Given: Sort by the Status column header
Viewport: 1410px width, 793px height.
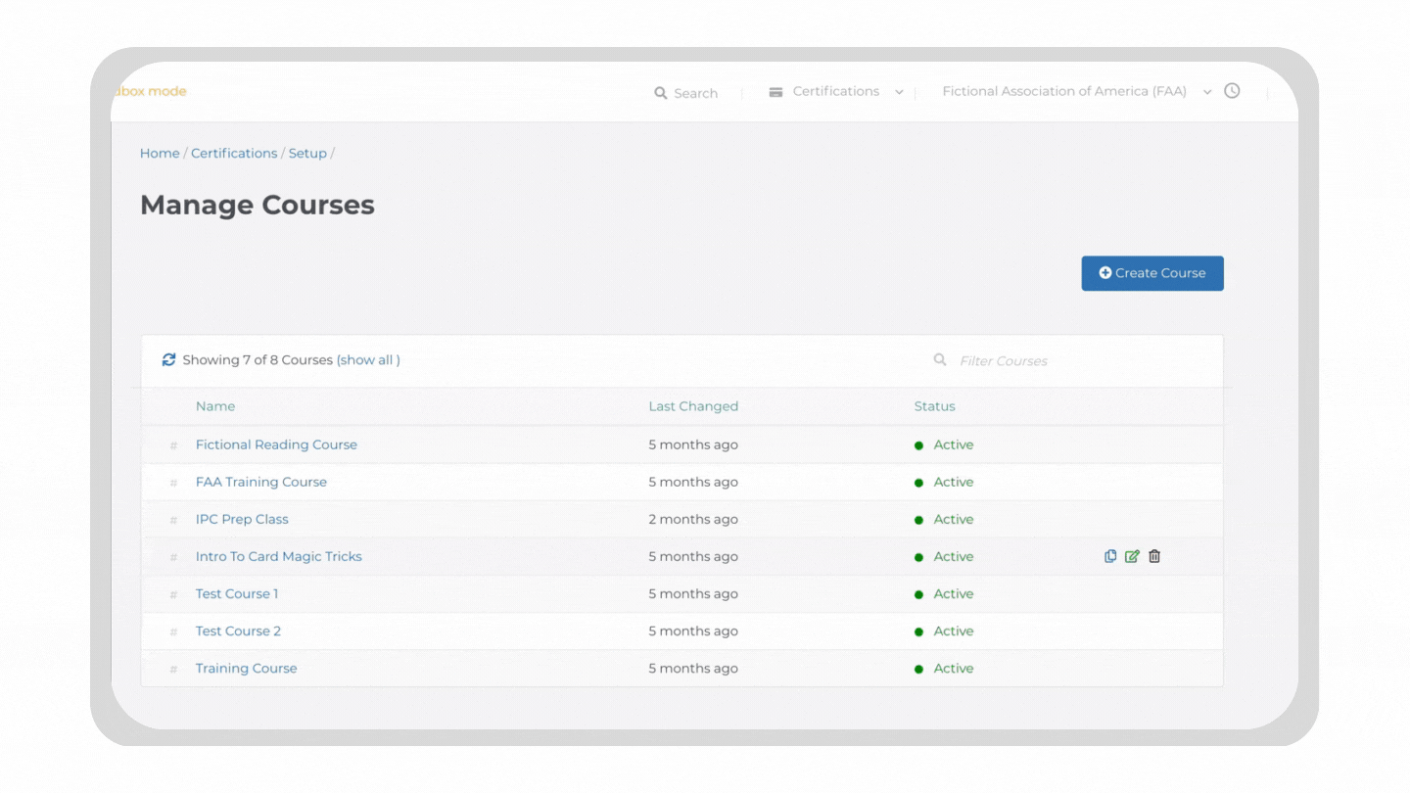Looking at the screenshot, I should (x=935, y=406).
